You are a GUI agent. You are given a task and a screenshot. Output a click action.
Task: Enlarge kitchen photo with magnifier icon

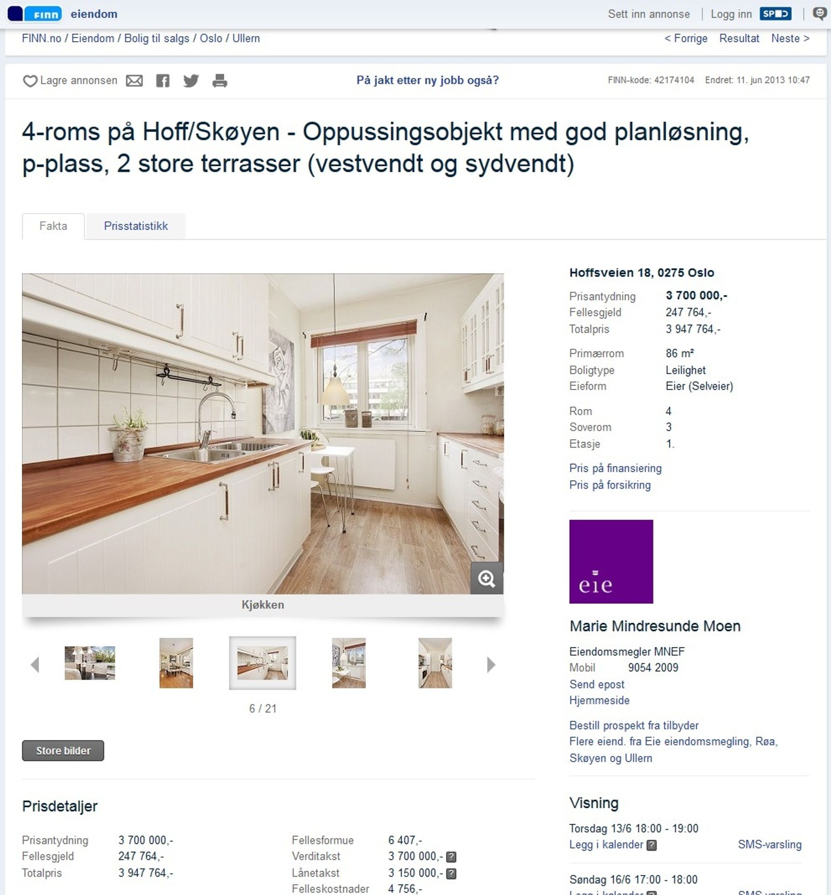coord(486,578)
